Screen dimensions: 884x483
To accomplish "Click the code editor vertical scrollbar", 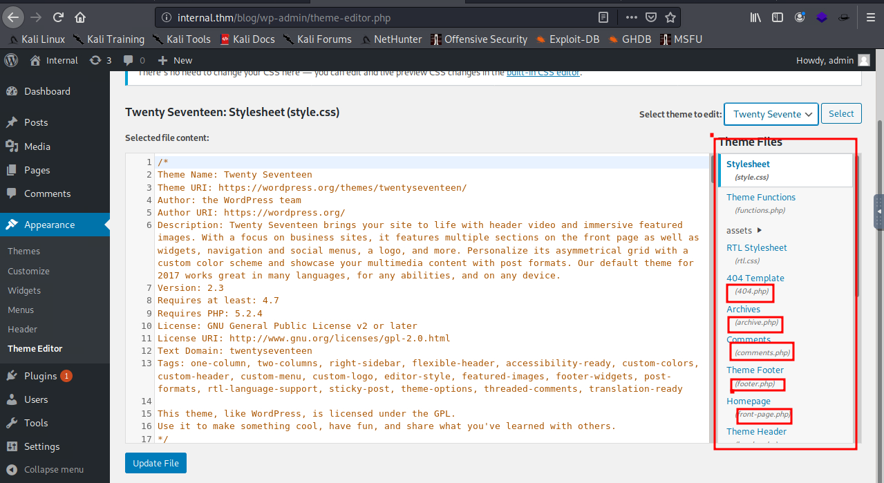I will point(713,169).
